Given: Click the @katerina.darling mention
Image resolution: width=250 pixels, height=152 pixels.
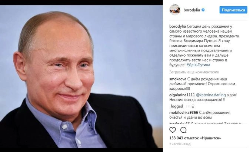Looking at the screenshot, I should point(211,95).
